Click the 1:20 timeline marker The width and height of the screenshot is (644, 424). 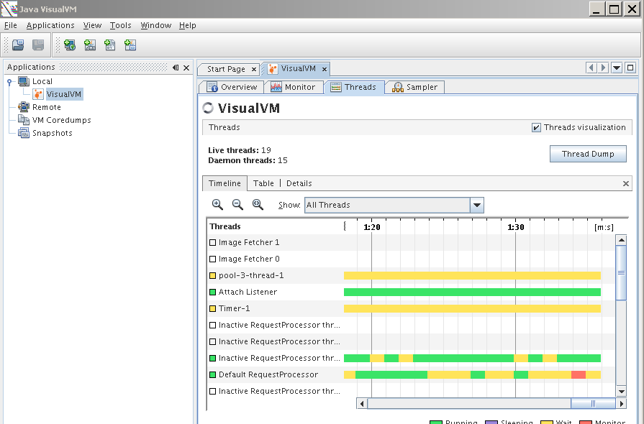tap(372, 227)
